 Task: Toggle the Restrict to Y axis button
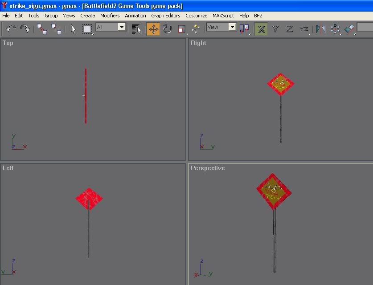pyautogui.click(x=275, y=29)
